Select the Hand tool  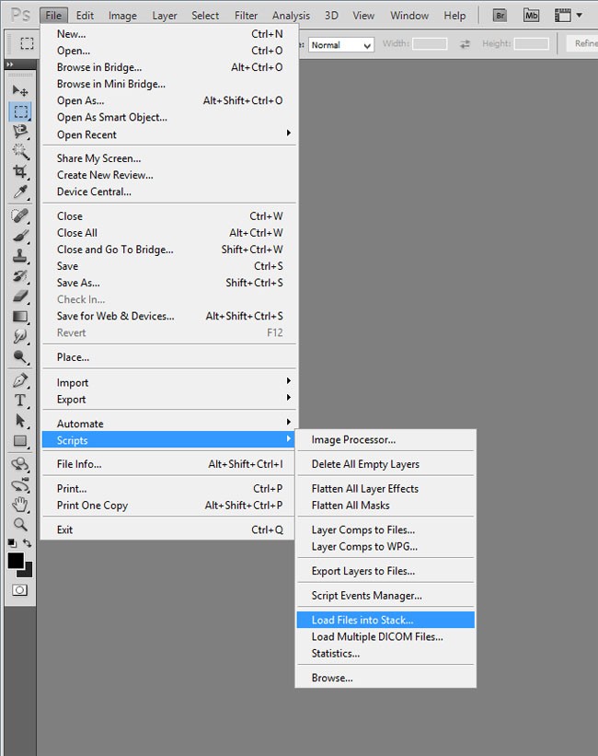coord(20,505)
